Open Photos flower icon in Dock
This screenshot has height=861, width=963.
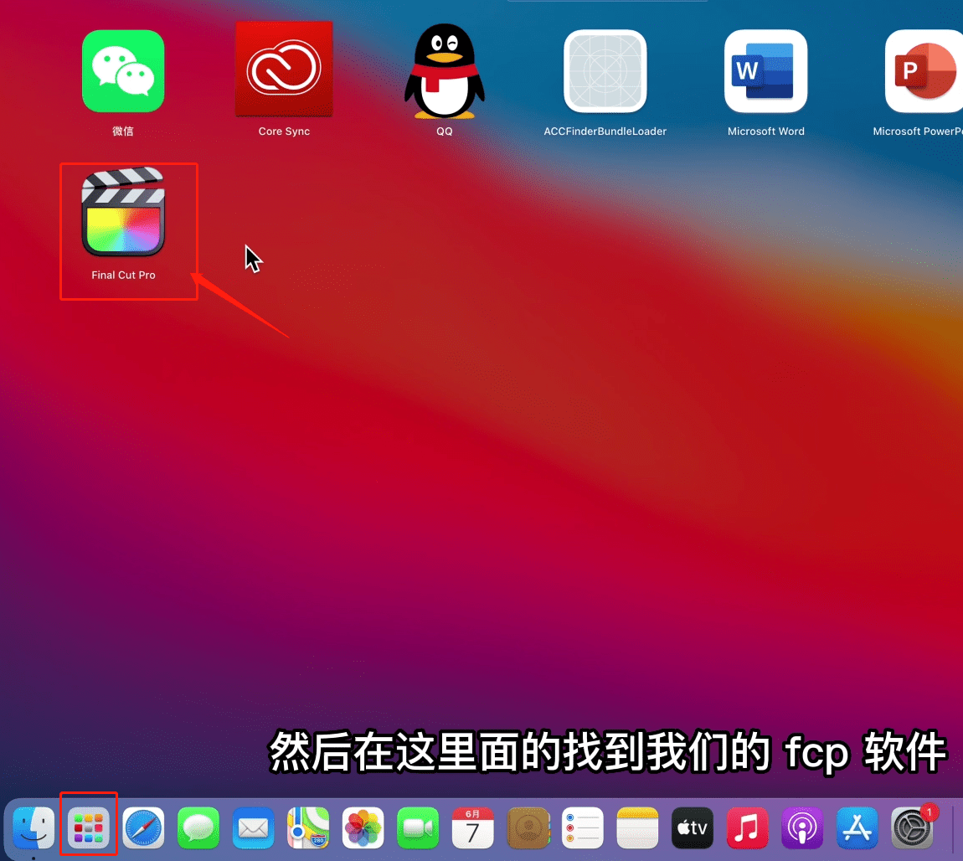[363, 827]
